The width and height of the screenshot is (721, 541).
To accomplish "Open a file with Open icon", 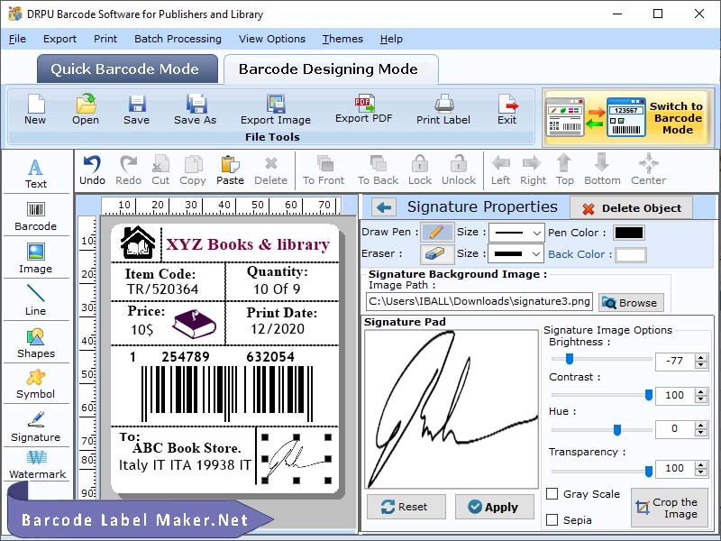I will tap(86, 109).
